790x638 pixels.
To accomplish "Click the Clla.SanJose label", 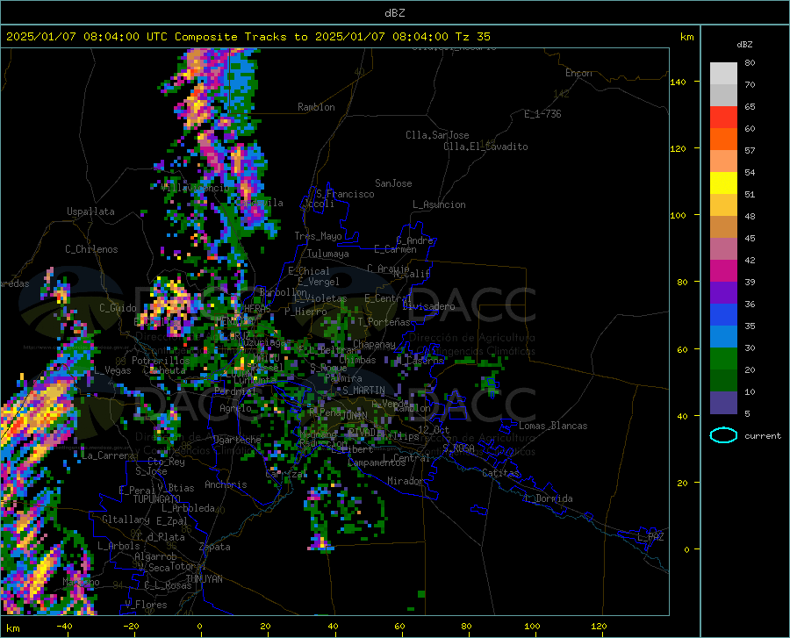I will (x=437, y=135).
